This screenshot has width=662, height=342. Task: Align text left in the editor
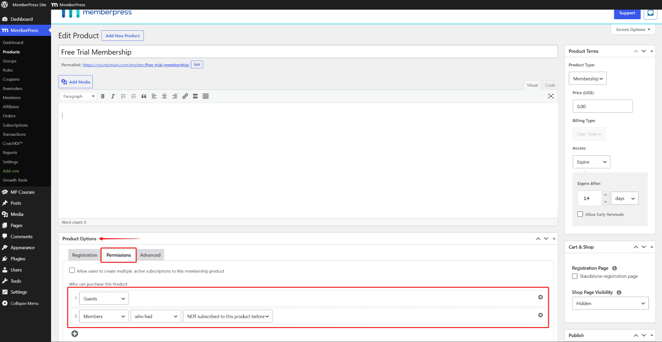coord(154,96)
